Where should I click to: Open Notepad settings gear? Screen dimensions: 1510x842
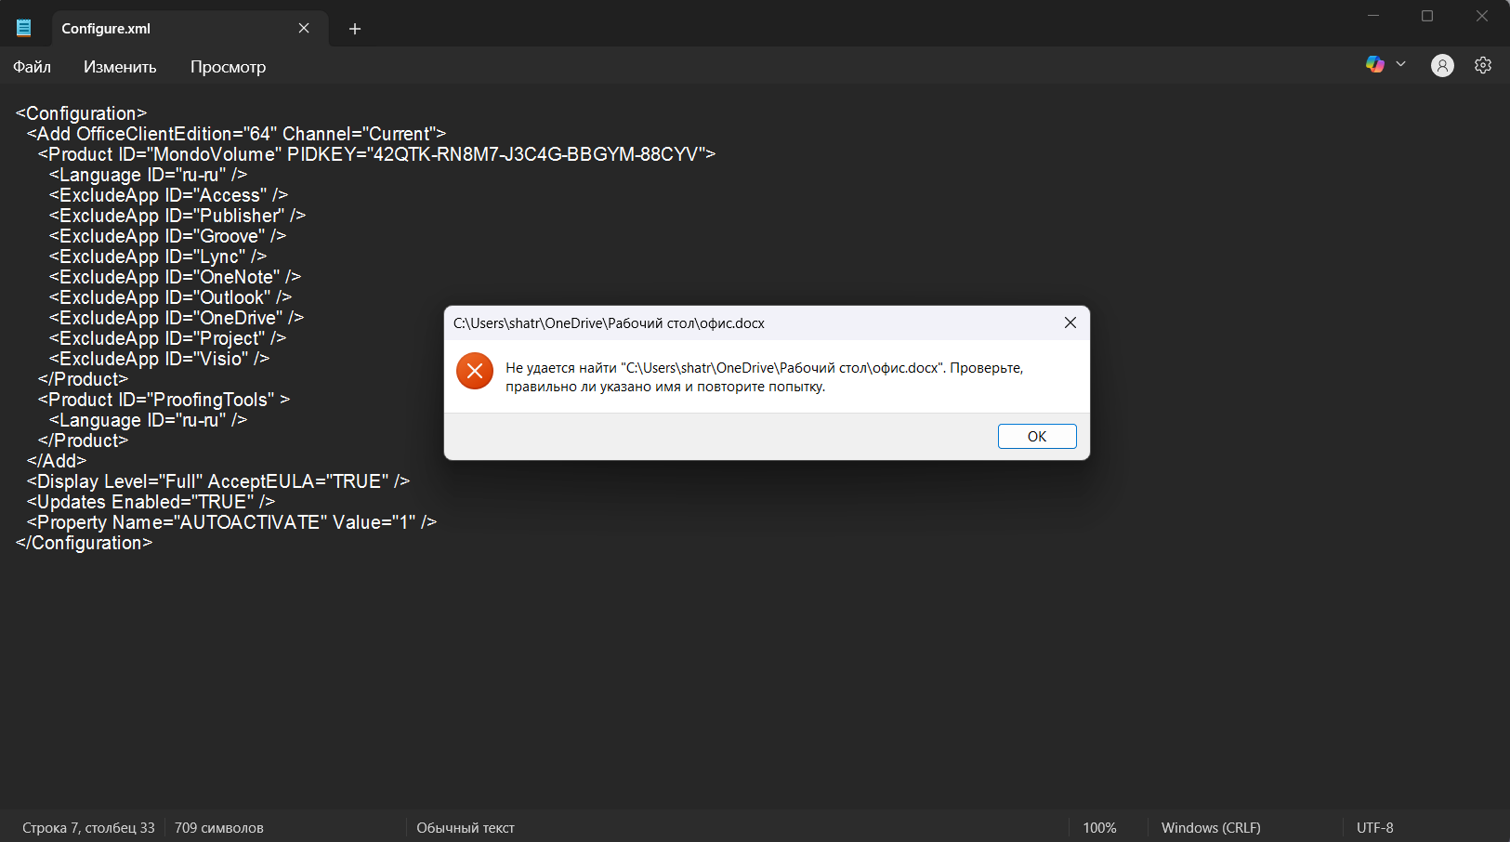tap(1483, 65)
